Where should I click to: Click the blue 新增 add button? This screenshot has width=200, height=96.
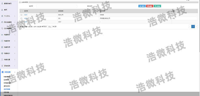tap(142, 6)
